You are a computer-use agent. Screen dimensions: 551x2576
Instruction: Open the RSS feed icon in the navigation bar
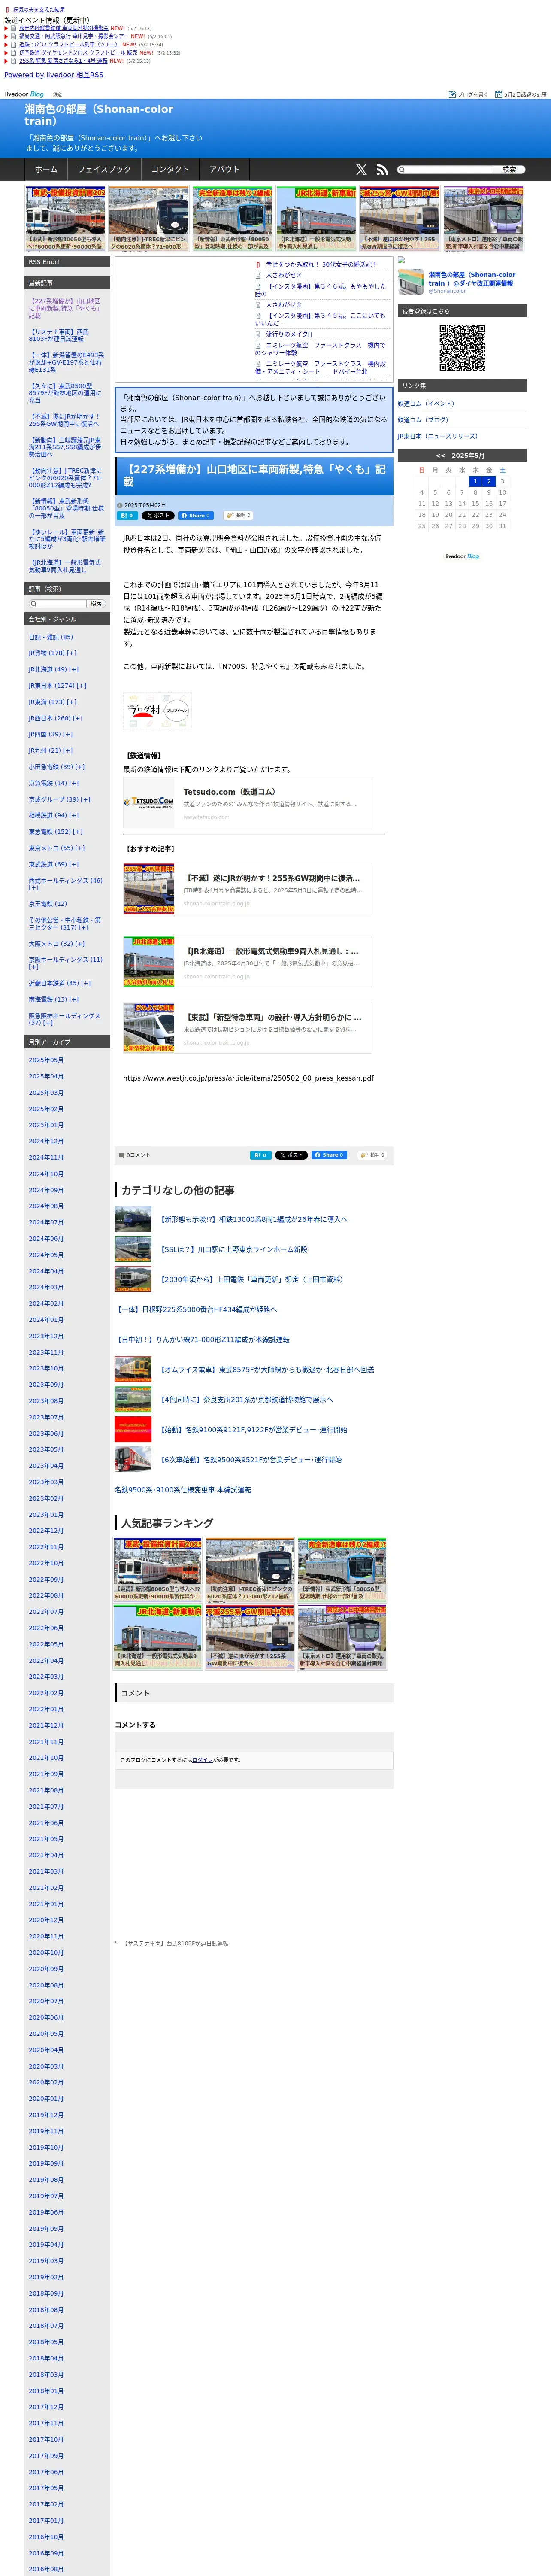click(382, 170)
